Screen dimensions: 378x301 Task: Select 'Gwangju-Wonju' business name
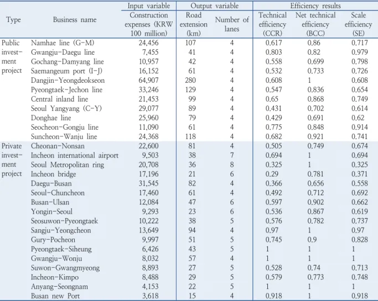coord(56,258)
